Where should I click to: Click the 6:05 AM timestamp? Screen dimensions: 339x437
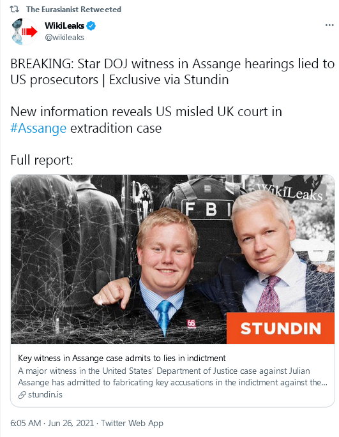(x=26, y=423)
